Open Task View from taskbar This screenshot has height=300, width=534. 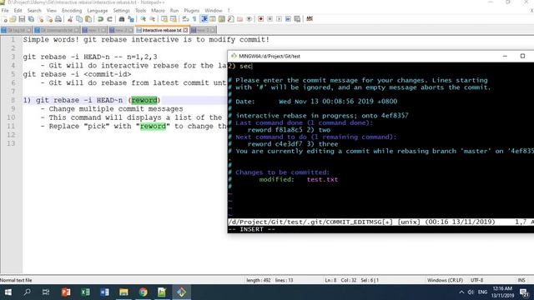pos(46,292)
